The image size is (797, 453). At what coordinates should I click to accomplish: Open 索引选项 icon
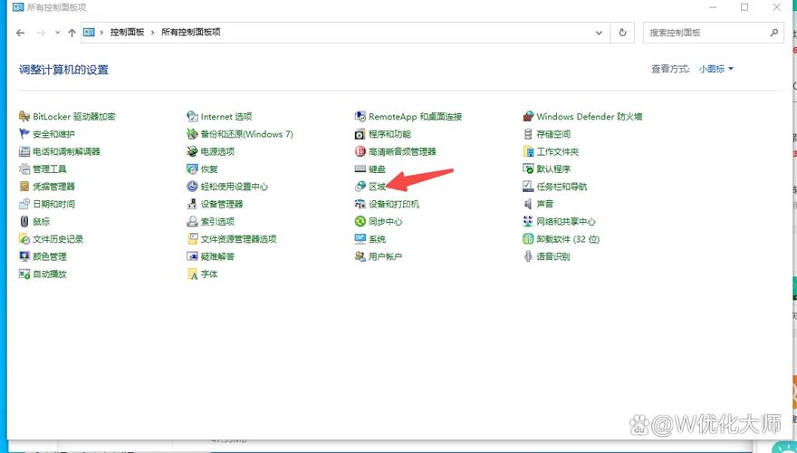(x=192, y=222)
